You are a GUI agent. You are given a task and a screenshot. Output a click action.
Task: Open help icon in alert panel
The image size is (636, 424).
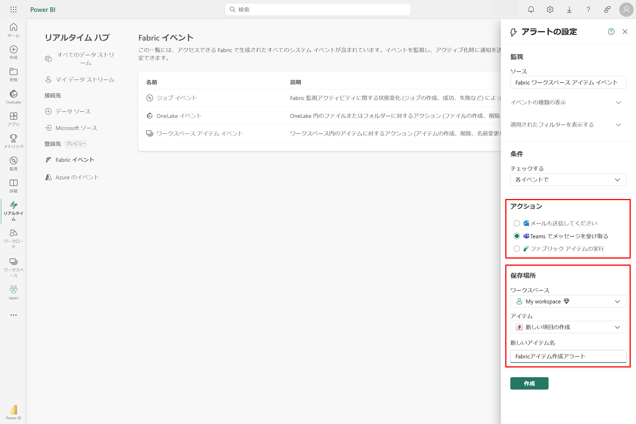pos(611,32)
